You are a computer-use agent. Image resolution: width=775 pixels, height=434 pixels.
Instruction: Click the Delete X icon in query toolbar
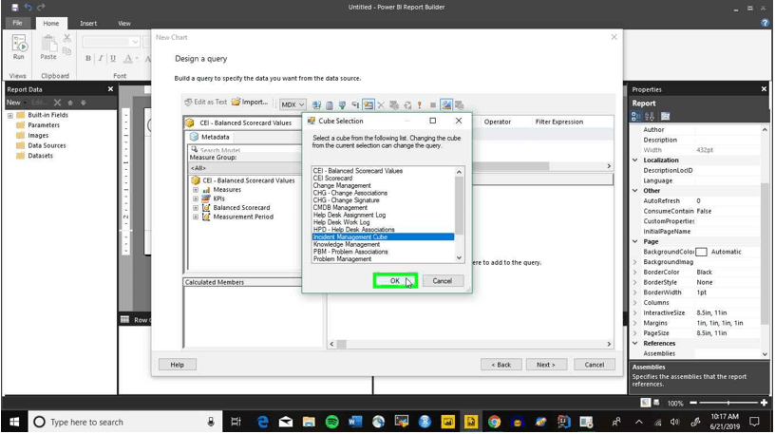point(381,104)
